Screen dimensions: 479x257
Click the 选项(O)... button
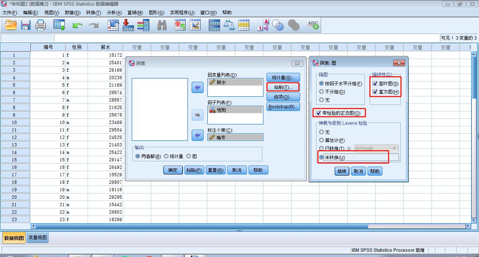click(283, 97)
